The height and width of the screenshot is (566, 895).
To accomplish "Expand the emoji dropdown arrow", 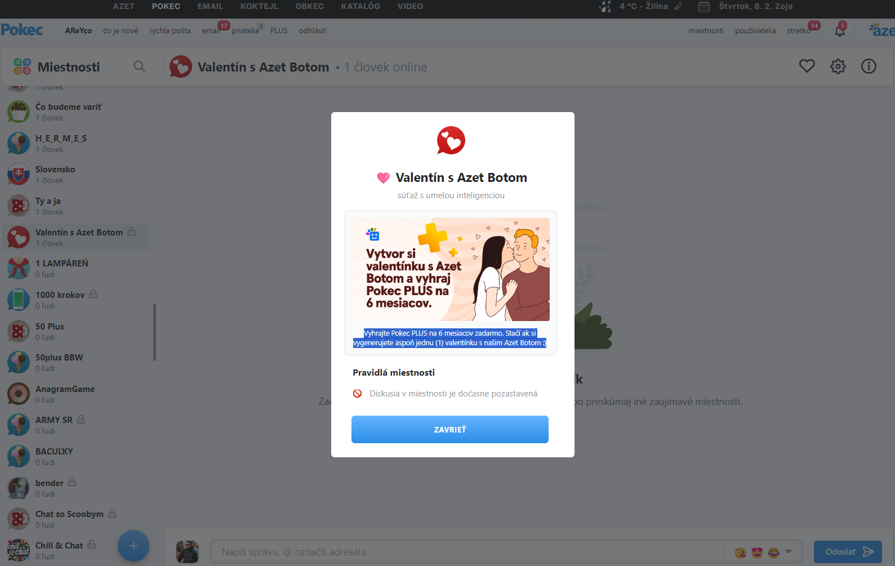I will 789,552.
